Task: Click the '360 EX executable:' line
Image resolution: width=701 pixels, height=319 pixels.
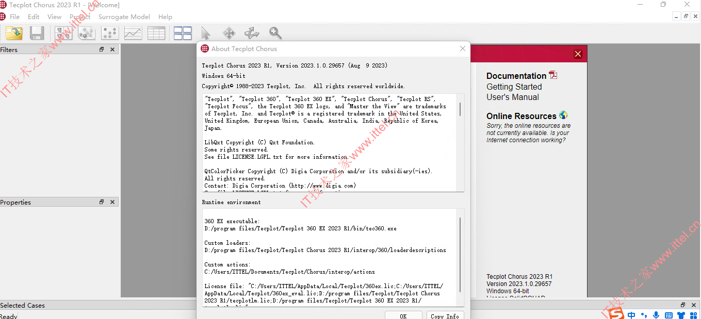Action: [x=232, y=221]
